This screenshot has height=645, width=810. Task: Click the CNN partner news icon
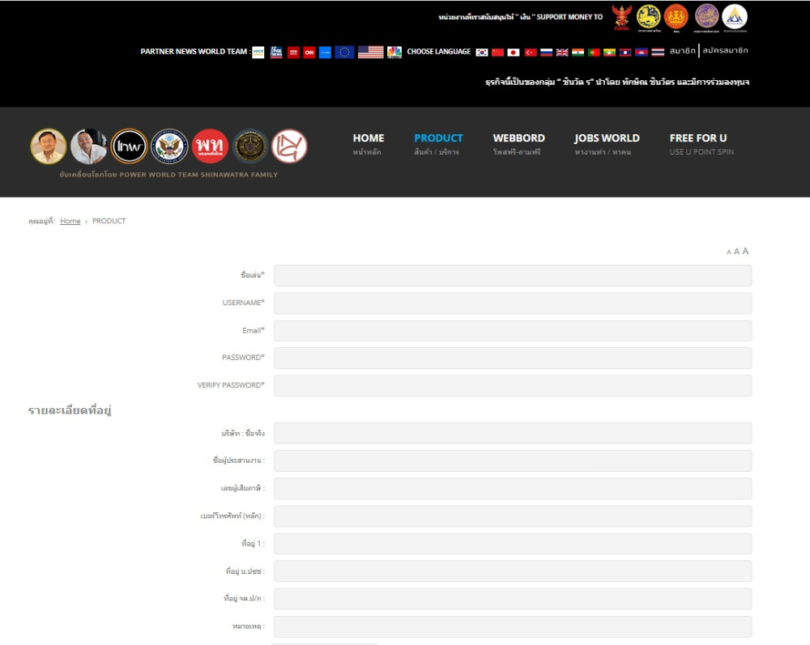309,53
